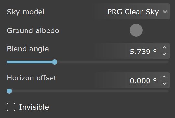Click the Horizon offset label
Viewport: 175px width, 118px height.
[32, 78]
